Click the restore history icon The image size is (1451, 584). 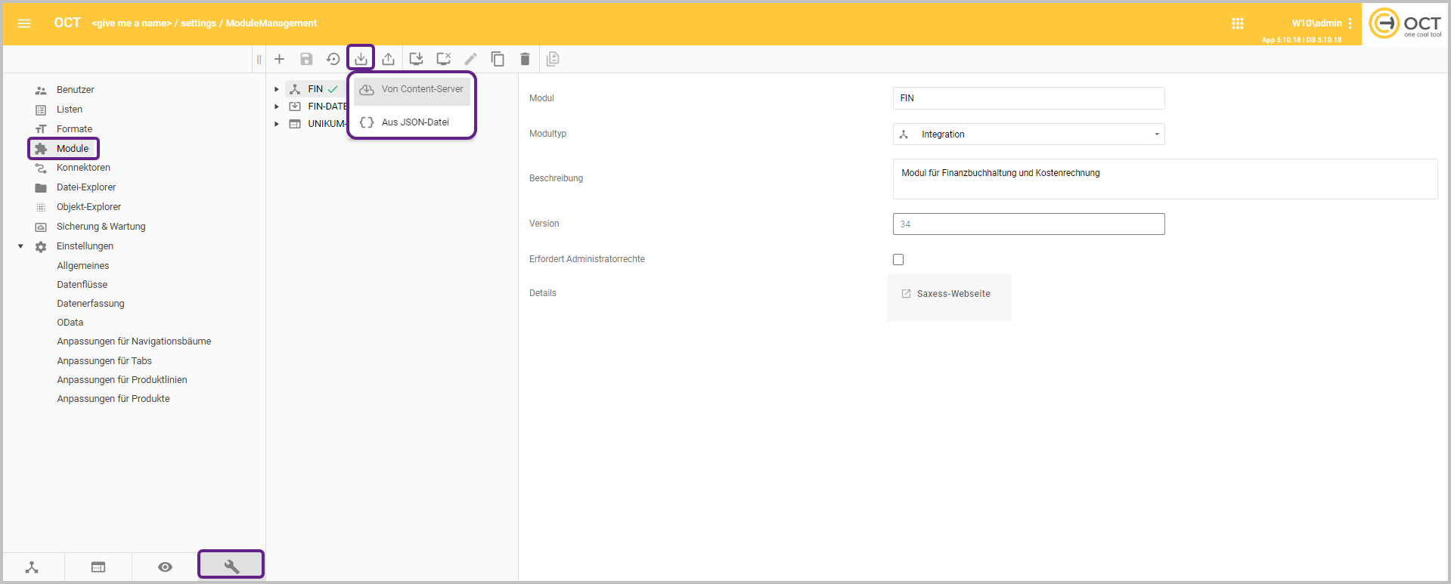click(x=333, y=59)
